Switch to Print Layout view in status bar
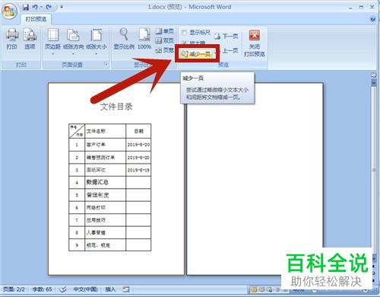380x297 pixels. click(x=254, y=289)
